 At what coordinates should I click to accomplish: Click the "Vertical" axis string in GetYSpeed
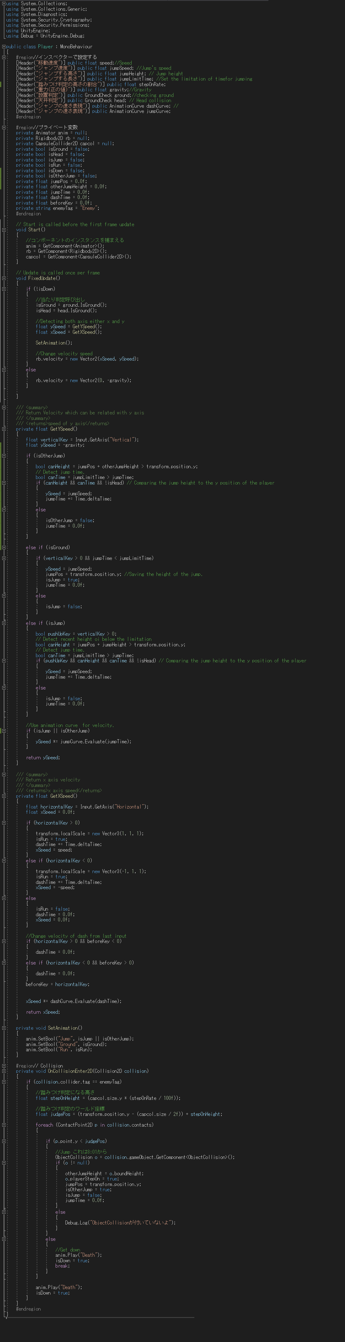pos(121,440)
